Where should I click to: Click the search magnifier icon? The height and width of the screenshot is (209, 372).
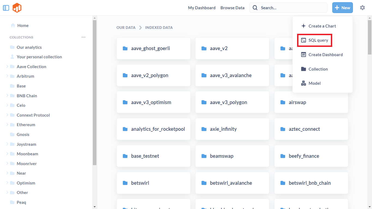[255, 8]
